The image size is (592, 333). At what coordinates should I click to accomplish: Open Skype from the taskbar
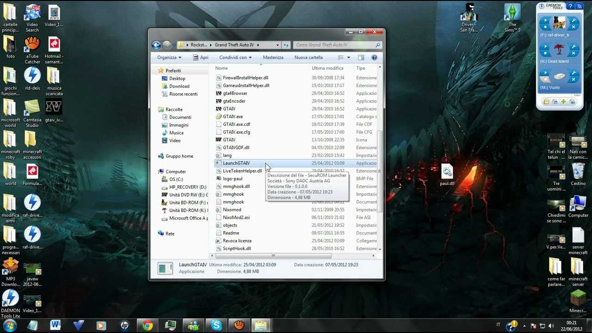[216, 326]
